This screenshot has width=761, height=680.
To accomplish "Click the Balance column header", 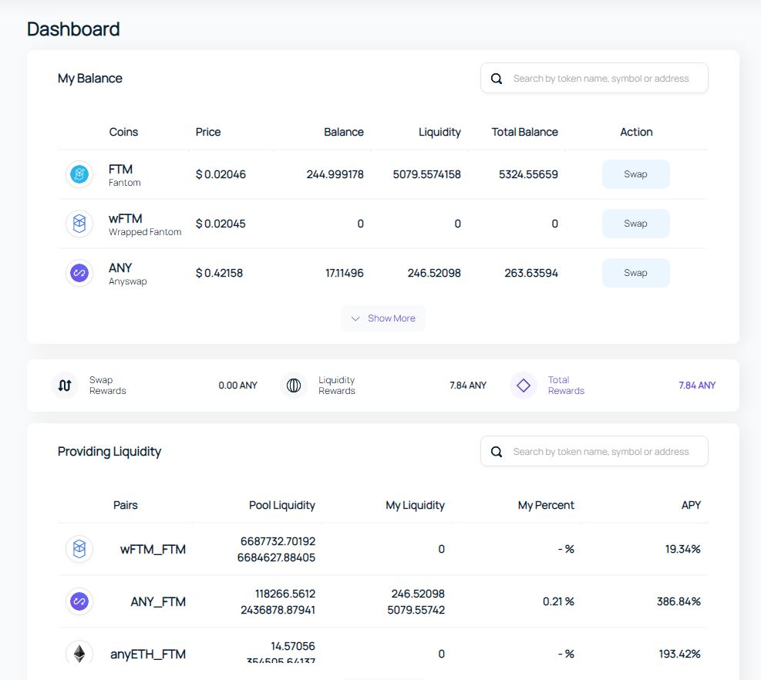I will (344, 132).
